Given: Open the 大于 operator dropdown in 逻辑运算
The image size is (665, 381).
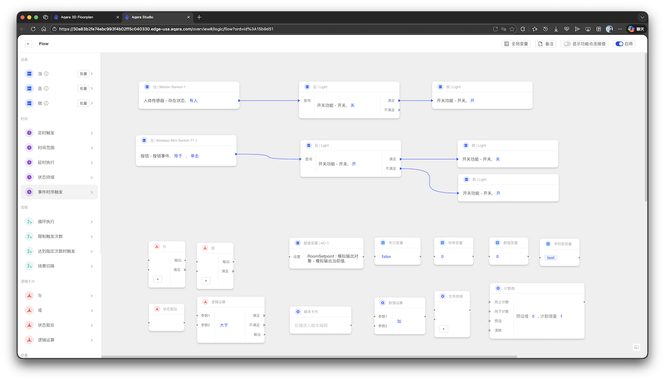Looking at the screenshot, I should tap(224, 325).
